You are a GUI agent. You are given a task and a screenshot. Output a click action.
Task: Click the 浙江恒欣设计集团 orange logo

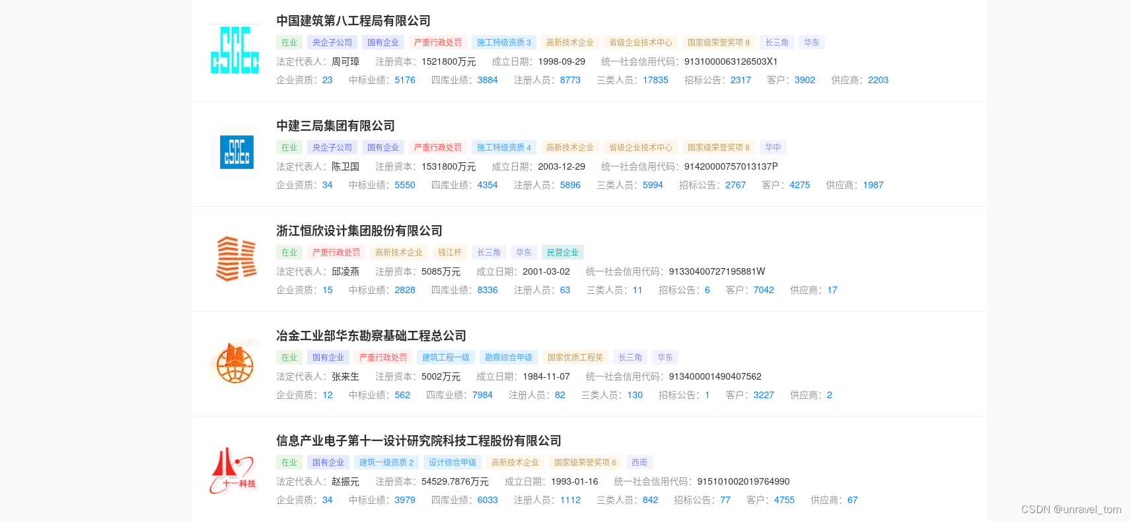(236, 259)
